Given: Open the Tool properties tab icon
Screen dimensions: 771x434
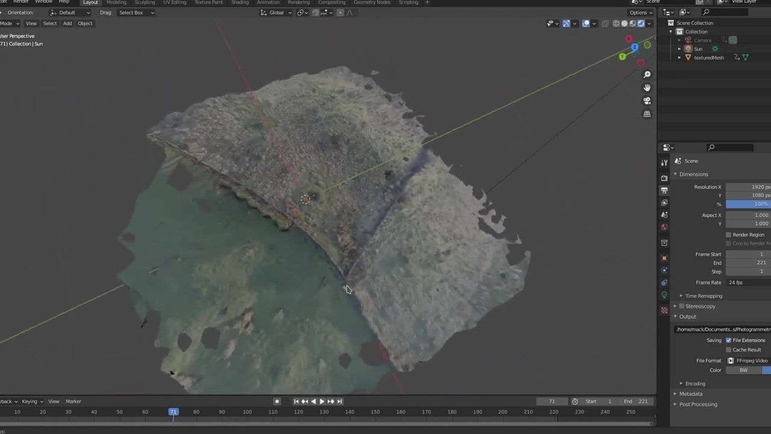Looking at the screenshot, I should 664,163.
